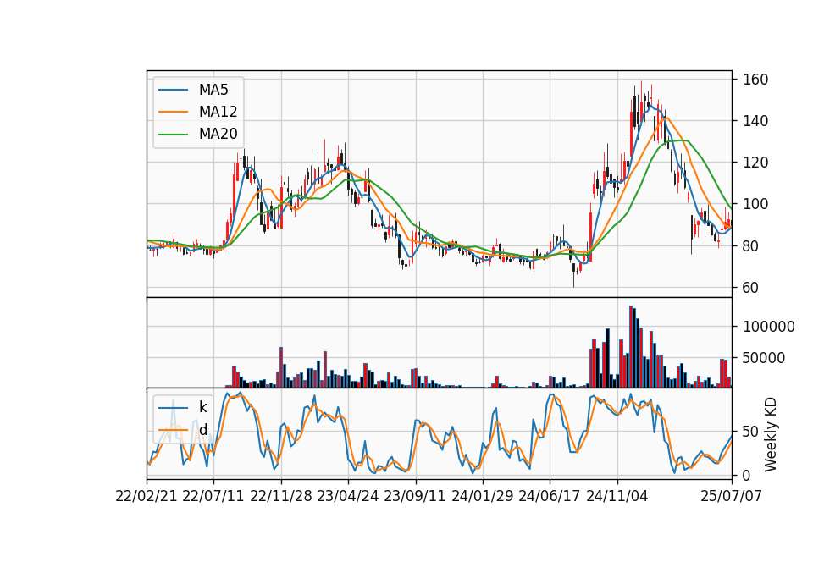Click the 22/11/28 date tick label
This screenshot has height=584, width=813.
[281, 496]
